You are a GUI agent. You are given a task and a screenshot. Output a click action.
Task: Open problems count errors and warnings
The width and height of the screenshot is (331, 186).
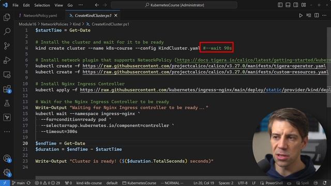pyautogui.click(x=47, y=183)
